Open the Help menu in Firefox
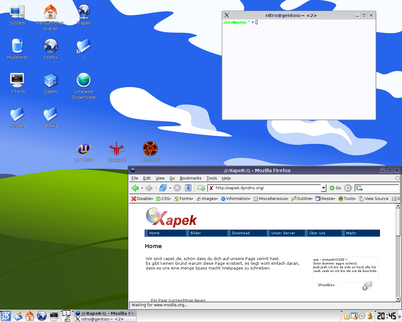402x322 pixels. point(226,178)
